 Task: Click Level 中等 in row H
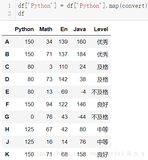click(x=103, y=130)
